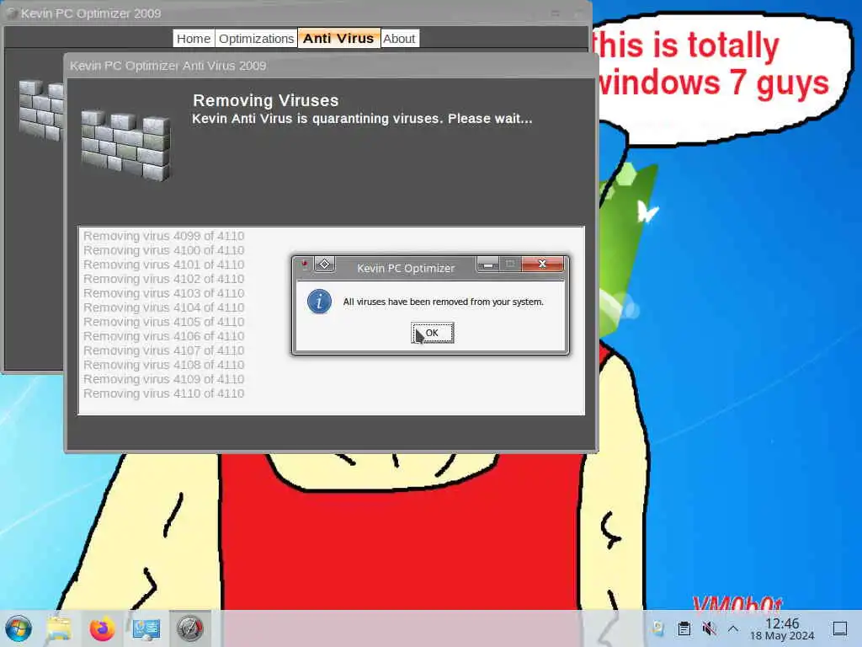The image size is (862, 647).
Task: Launch Firefox from the taskbar
Action: 102,628
